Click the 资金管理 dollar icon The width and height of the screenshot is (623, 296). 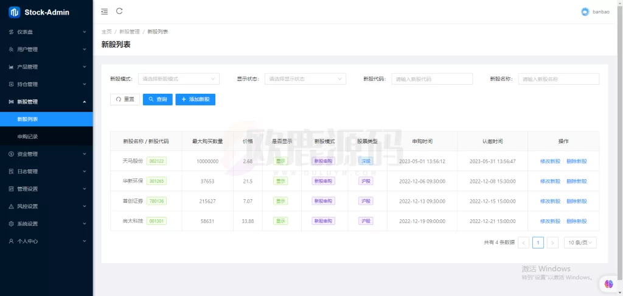(x=11, y=154)
